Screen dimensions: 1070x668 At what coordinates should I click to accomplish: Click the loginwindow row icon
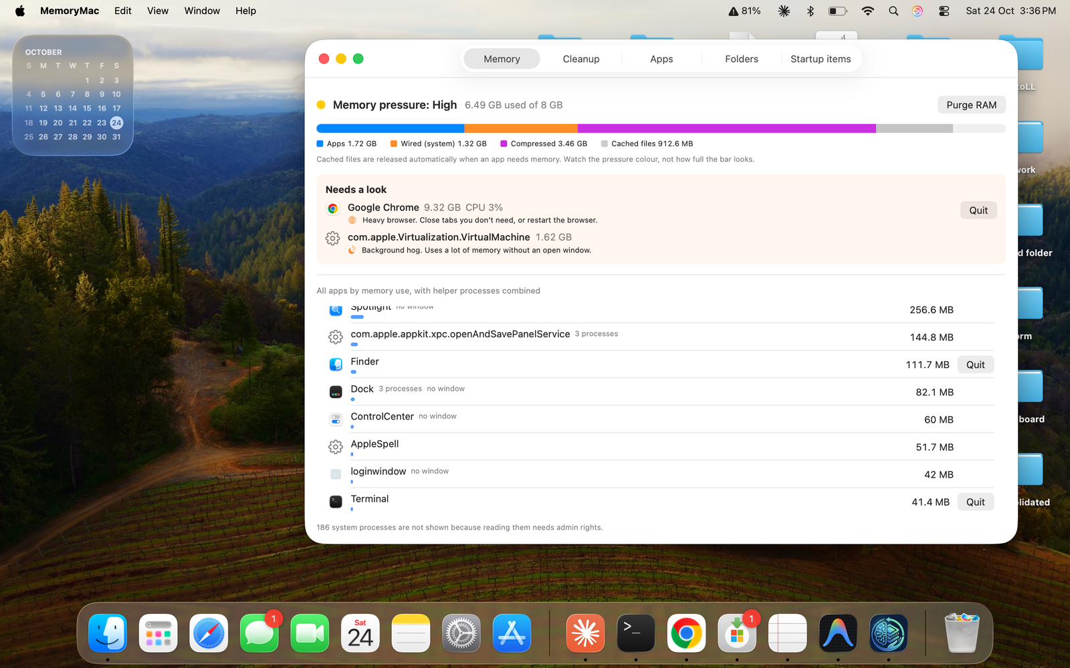point(336,474)
